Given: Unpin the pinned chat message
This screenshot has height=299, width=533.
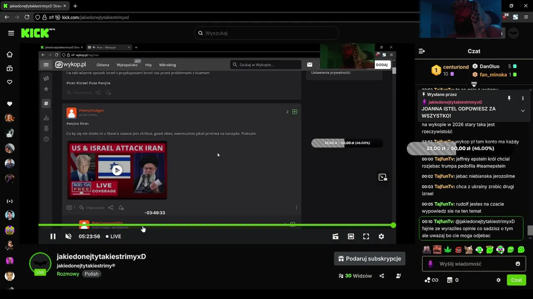Looking at the screenshot, I should point(509,98).
